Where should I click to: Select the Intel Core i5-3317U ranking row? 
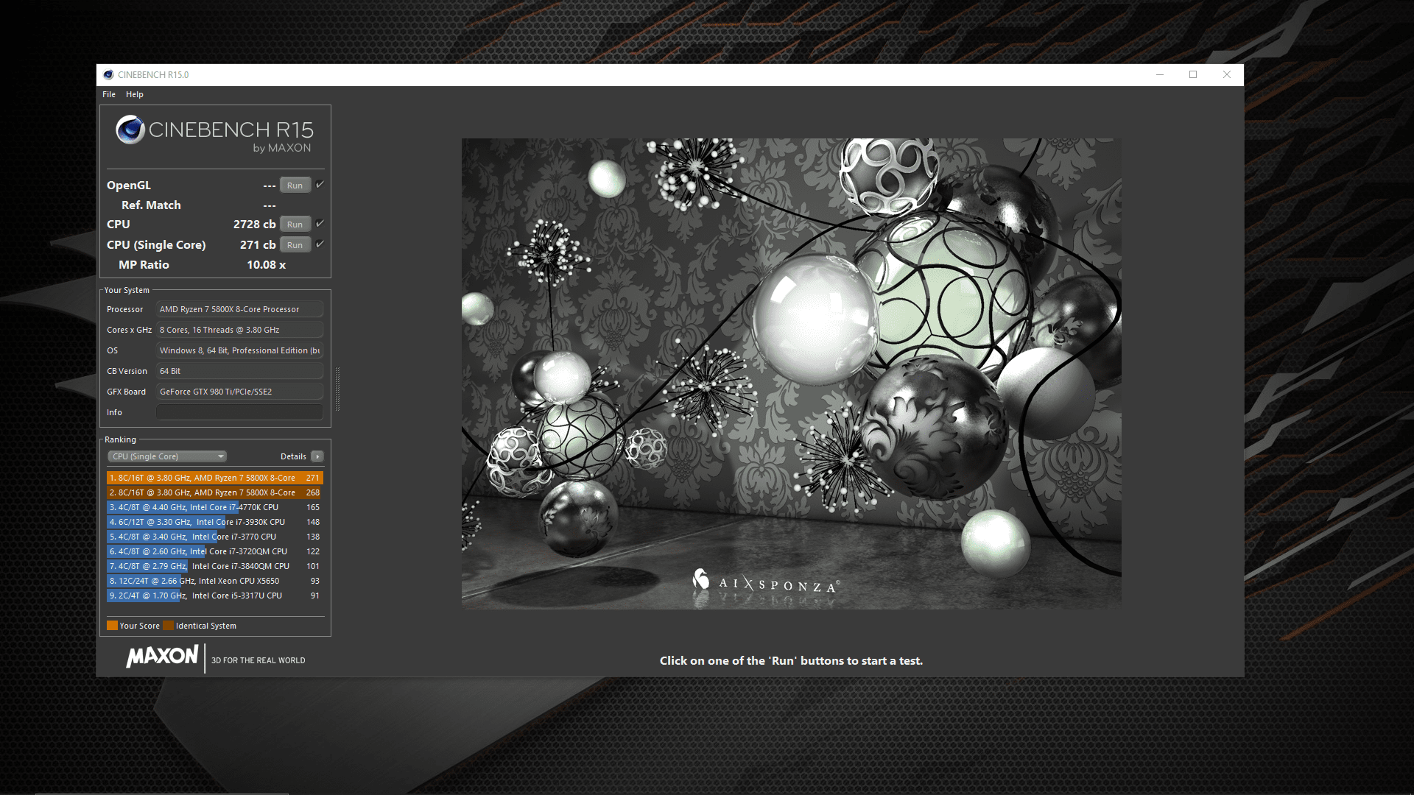(215, 596)
